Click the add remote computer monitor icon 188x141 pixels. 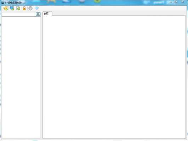tap(12, 8)
